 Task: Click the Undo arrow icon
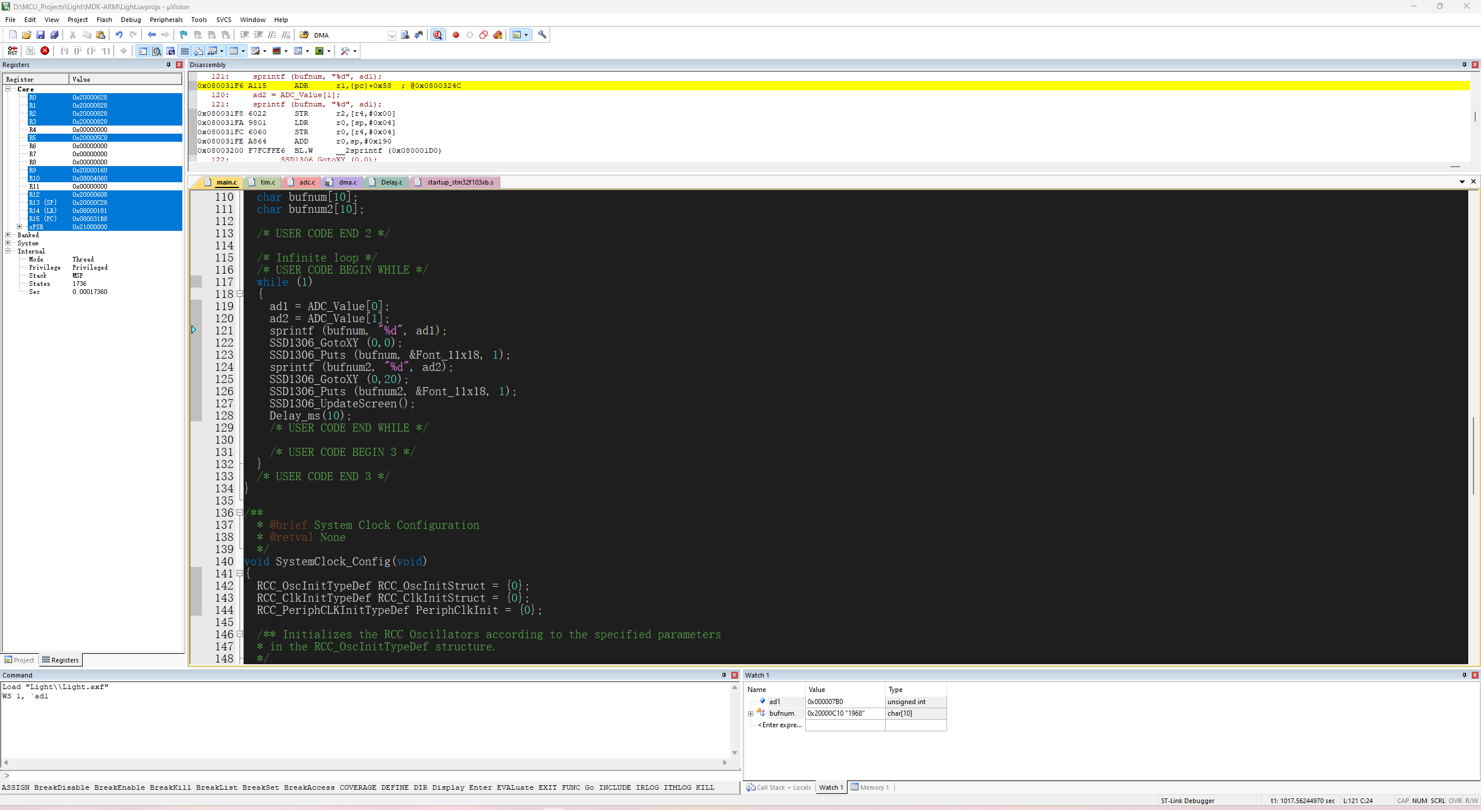tap(119, 35)
